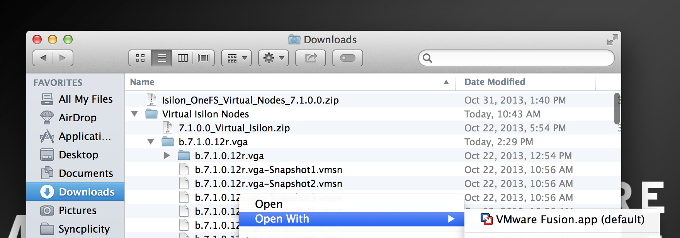The image size is (680, 238).
Task: Select column view button
Action: (182, 58)
